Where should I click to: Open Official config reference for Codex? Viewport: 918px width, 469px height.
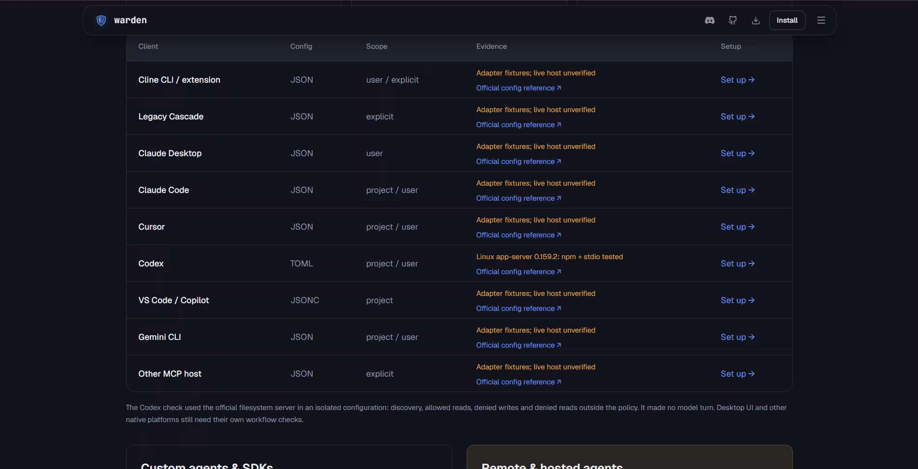tap(518, 272)
